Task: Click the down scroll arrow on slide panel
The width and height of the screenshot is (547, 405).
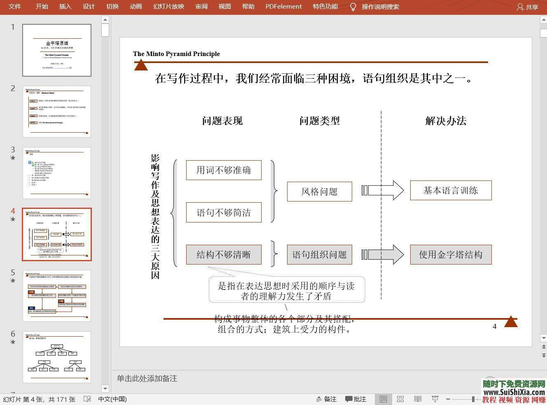Action: (105, 389)
